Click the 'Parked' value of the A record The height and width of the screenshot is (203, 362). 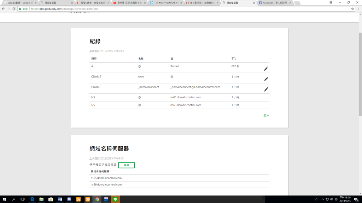click(175, 66)
